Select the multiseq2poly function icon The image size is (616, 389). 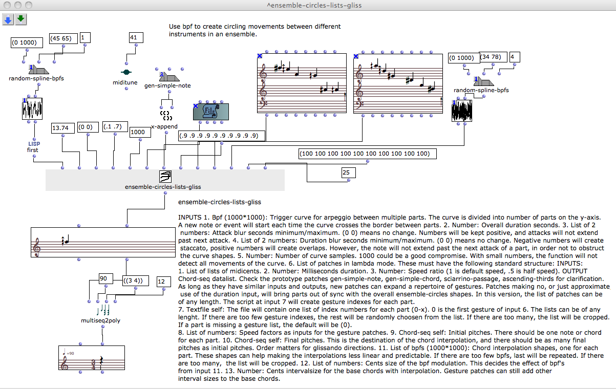click(x=102, y=310)
